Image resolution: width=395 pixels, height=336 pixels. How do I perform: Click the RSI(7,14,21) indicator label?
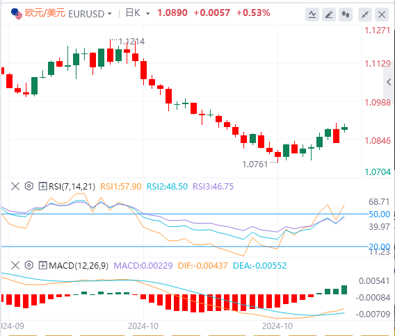click(x=72, y=187)
